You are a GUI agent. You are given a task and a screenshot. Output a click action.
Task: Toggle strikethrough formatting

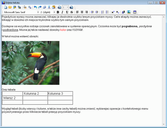coord(72,12)
